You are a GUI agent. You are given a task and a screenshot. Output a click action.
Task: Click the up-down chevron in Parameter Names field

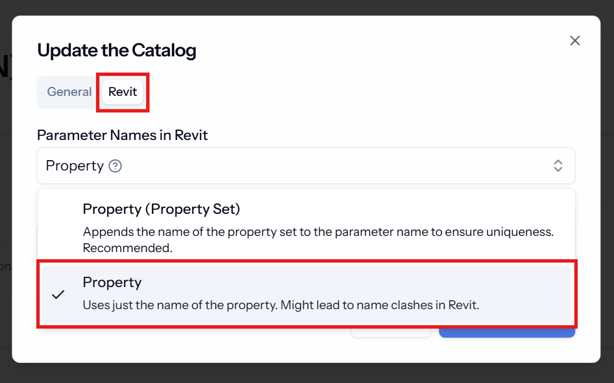(x=558, y=166)
